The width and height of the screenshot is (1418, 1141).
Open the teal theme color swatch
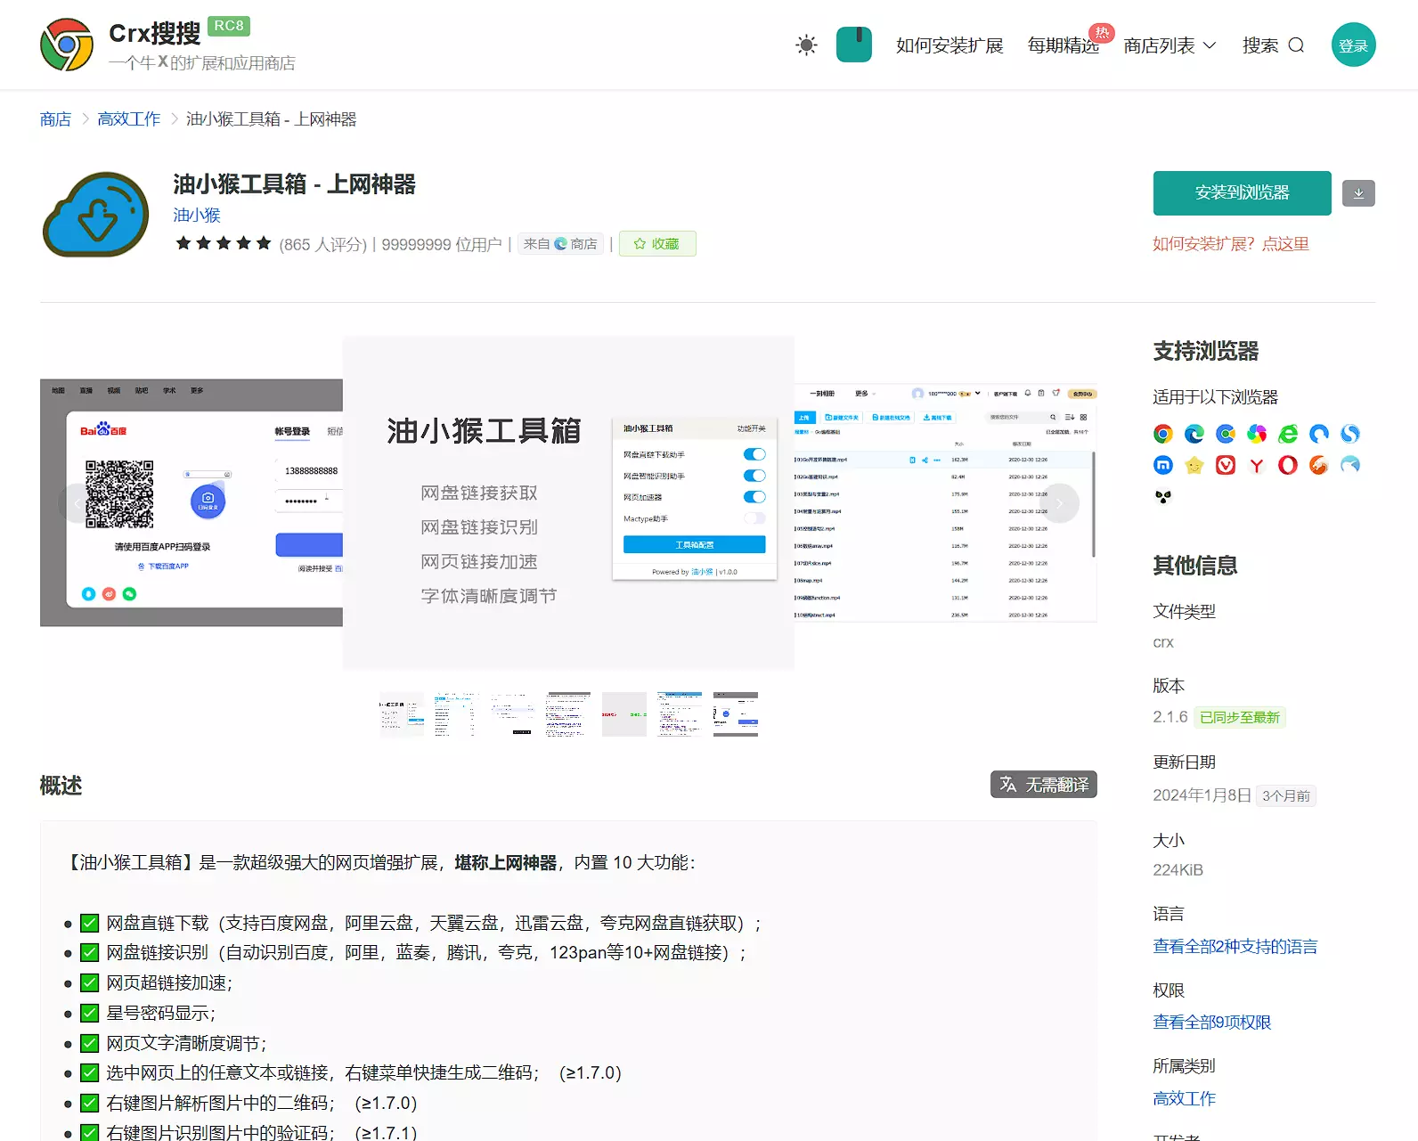pos(853,45)
